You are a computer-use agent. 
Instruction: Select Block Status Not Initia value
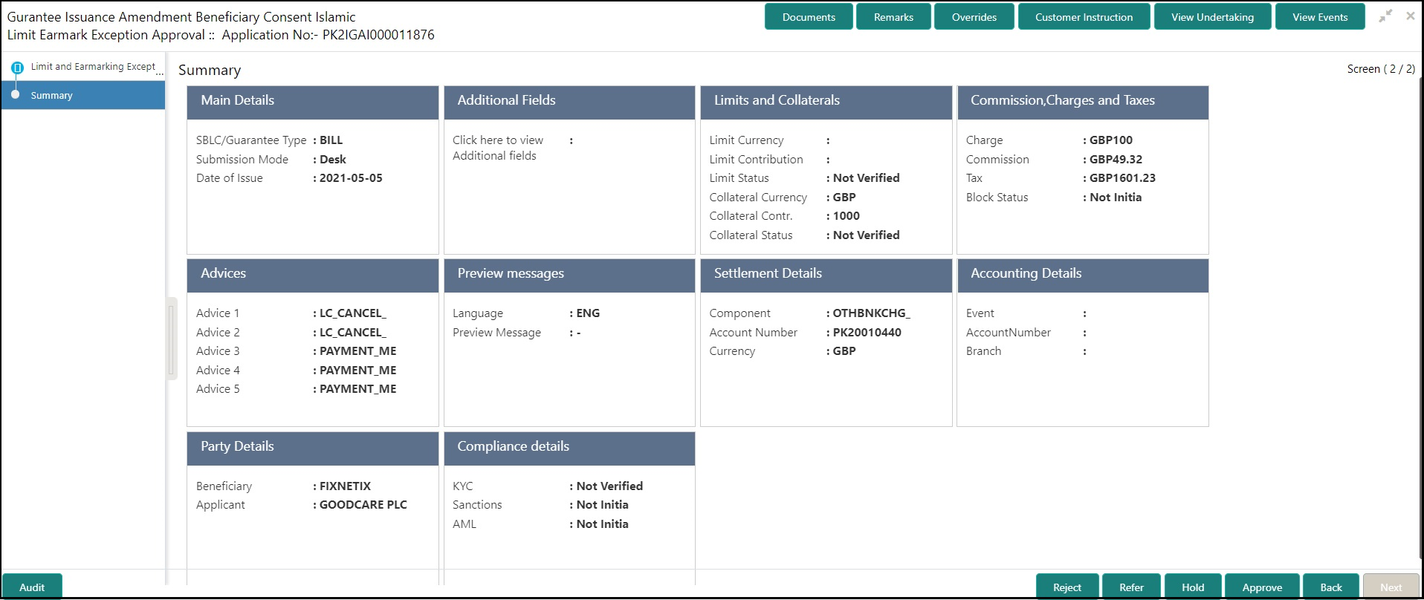tap(1116, 198)
